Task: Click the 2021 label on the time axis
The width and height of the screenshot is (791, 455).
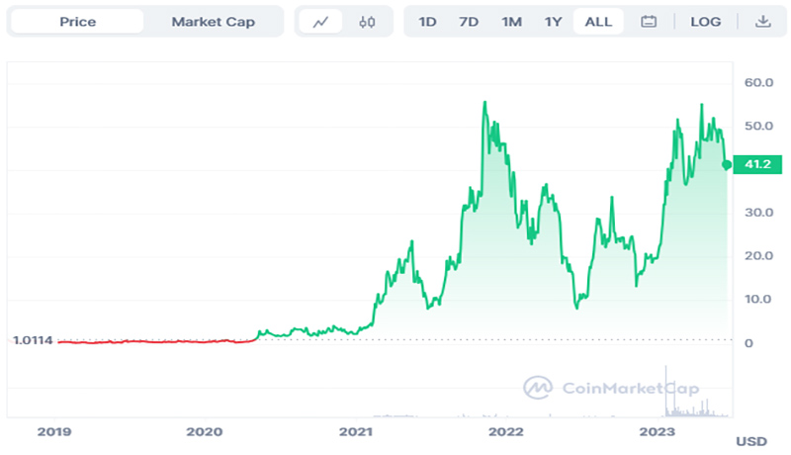Action: click(355, 431)
